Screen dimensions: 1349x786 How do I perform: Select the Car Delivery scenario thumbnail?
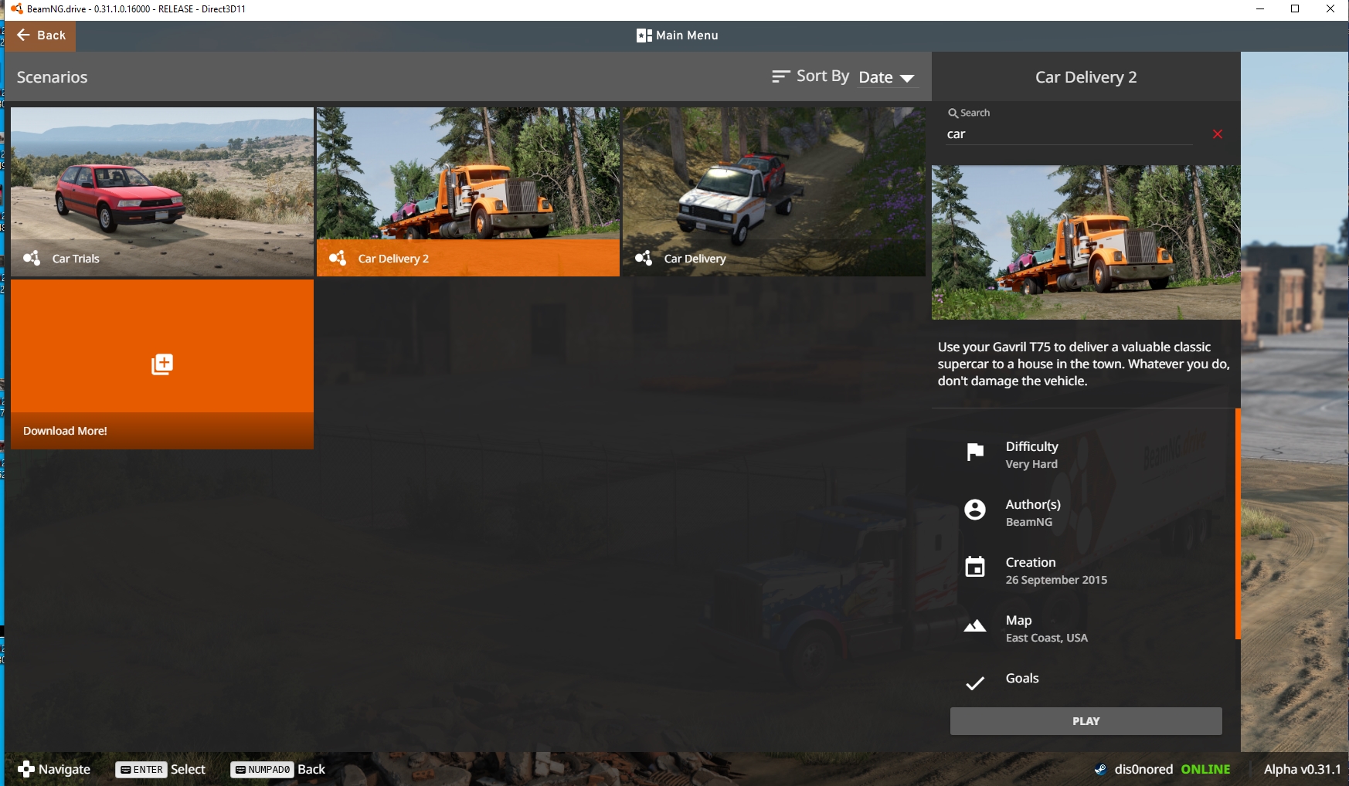click(774, 191)
